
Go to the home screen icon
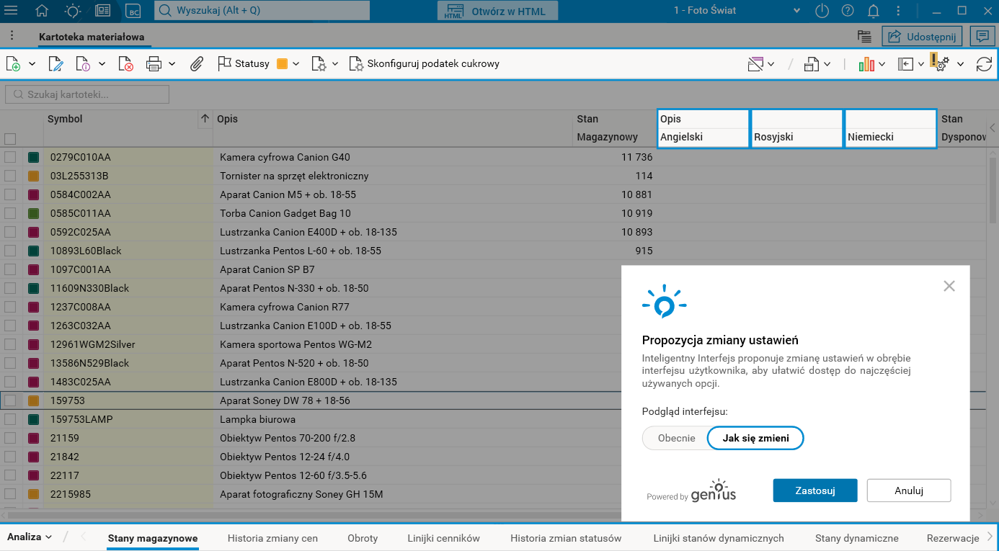42,11
